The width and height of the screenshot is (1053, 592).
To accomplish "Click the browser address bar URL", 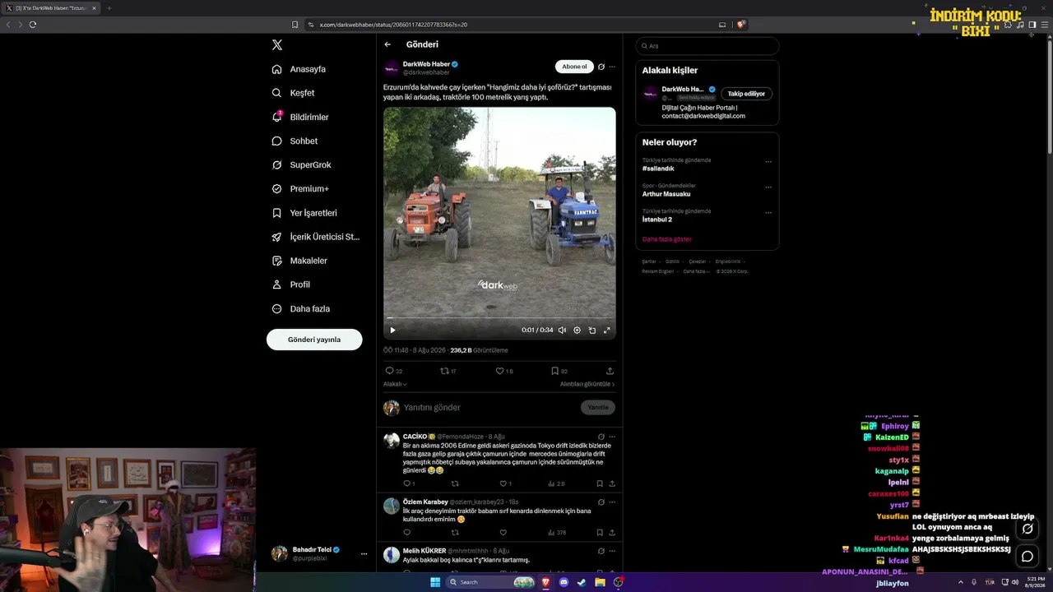I will (x=393, y=25).
